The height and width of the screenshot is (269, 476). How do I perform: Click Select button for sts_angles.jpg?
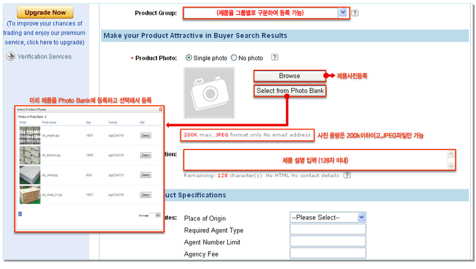pyautogui.click(x=146, y=136)
